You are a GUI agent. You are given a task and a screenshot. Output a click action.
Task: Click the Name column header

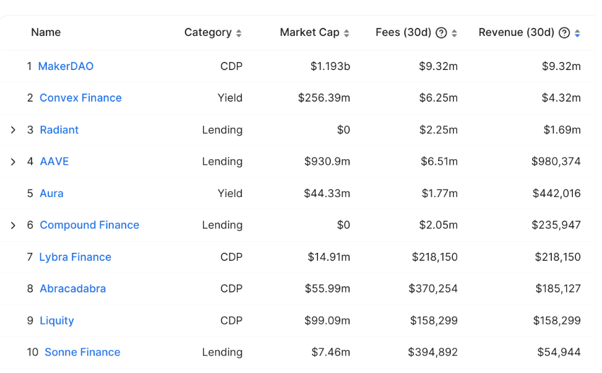click(46, 32)
